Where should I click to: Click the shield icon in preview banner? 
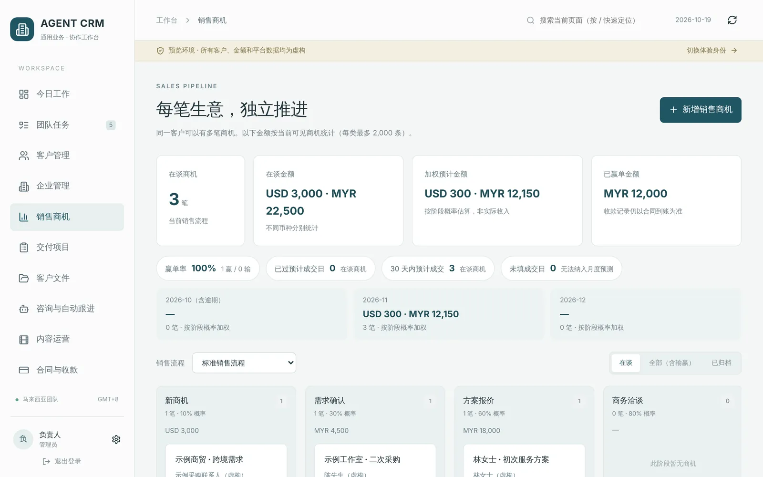[x=160, y=51]
